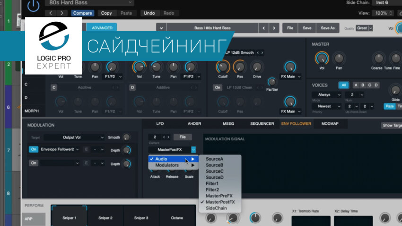Click next patch arrow beside File button
Image resolution: width=402 pixels, height=226 pixels.
click(274, 28)
